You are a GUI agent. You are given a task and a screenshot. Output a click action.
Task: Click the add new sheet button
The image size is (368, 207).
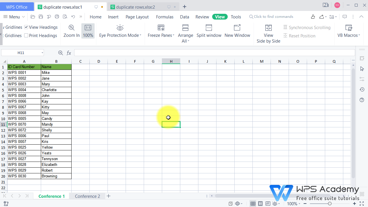coord(108,196)
